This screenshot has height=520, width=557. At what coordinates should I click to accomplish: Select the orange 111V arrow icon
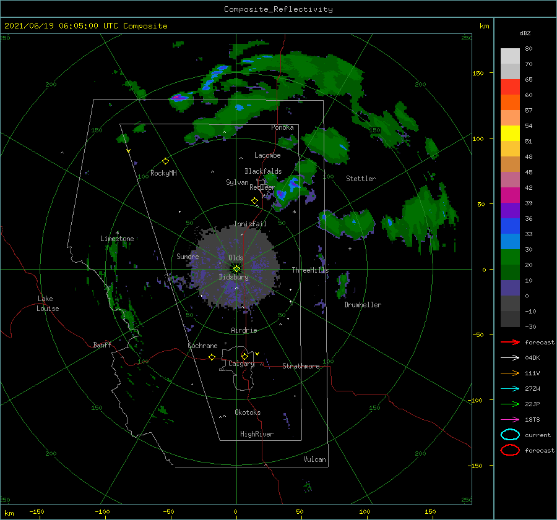tap(510, 373)
